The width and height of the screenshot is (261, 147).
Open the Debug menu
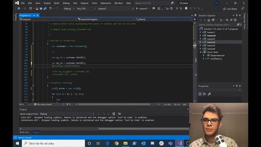pos(66,3)
